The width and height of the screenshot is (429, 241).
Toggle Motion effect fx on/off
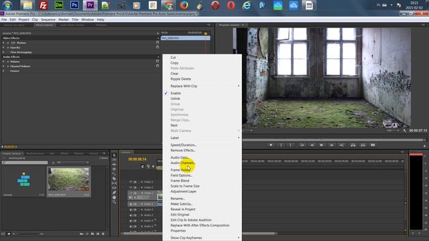(x=8, y=43)
